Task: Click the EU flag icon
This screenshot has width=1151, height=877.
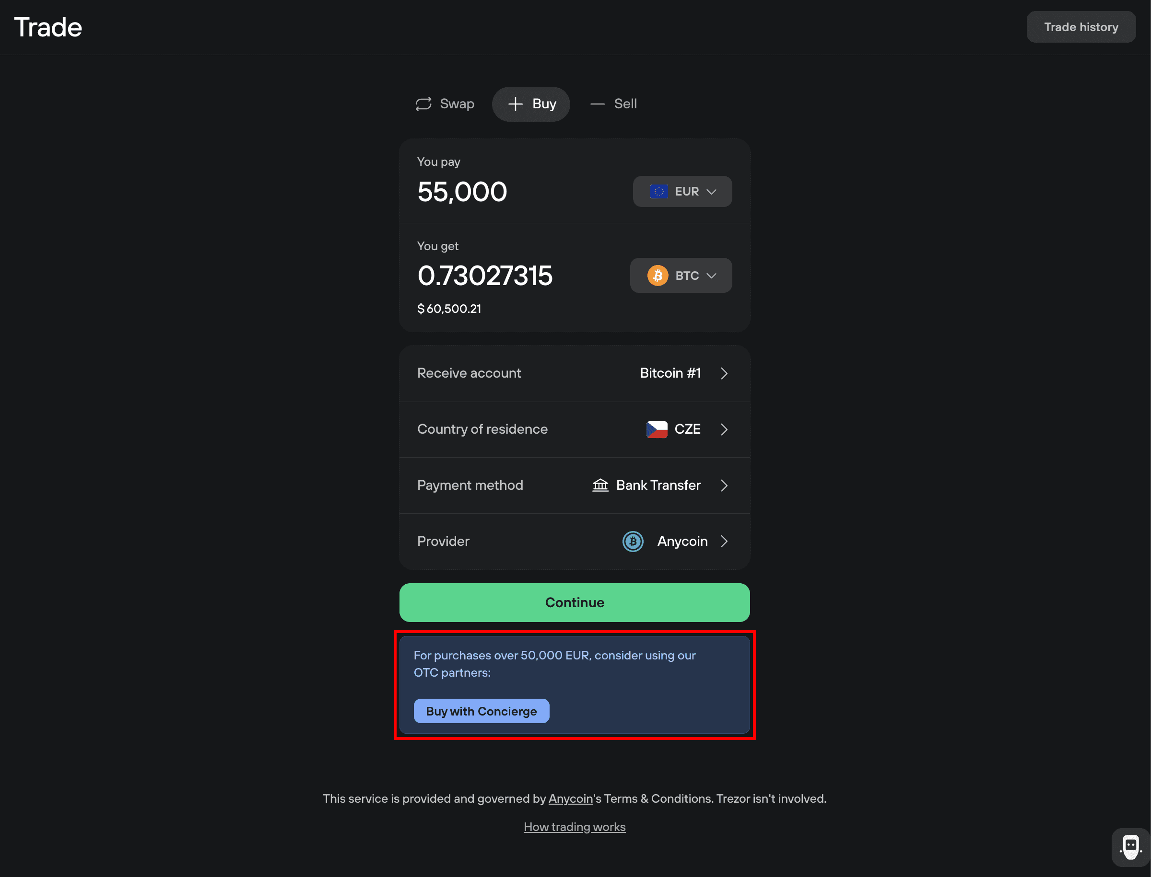Action: pyautogui.click(x=659, y=192)
